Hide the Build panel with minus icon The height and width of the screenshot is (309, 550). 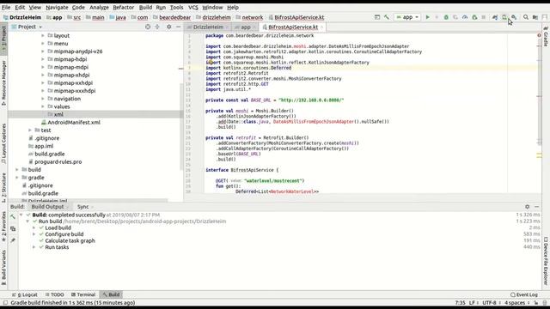pyautogui.click(x=536, y=207)
